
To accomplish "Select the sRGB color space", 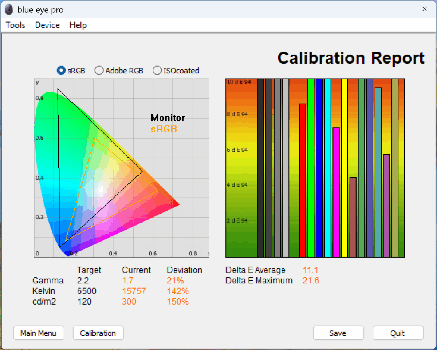I will [x=61, y=71].
